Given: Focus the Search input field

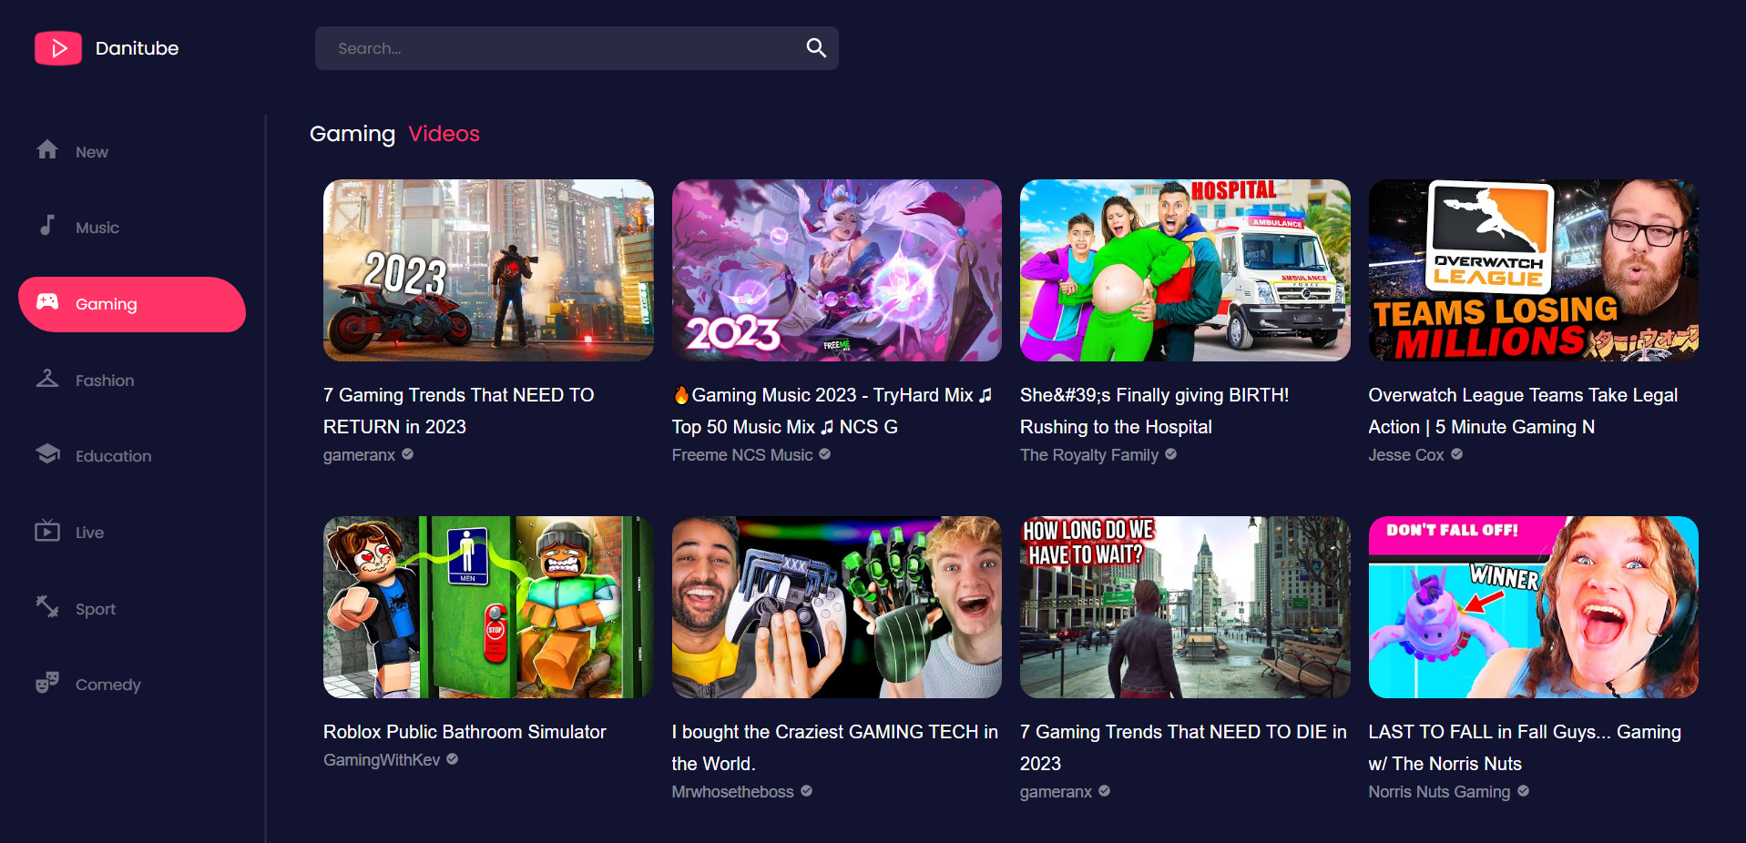Looking at the screenshot, I should [x=577, y=48].
